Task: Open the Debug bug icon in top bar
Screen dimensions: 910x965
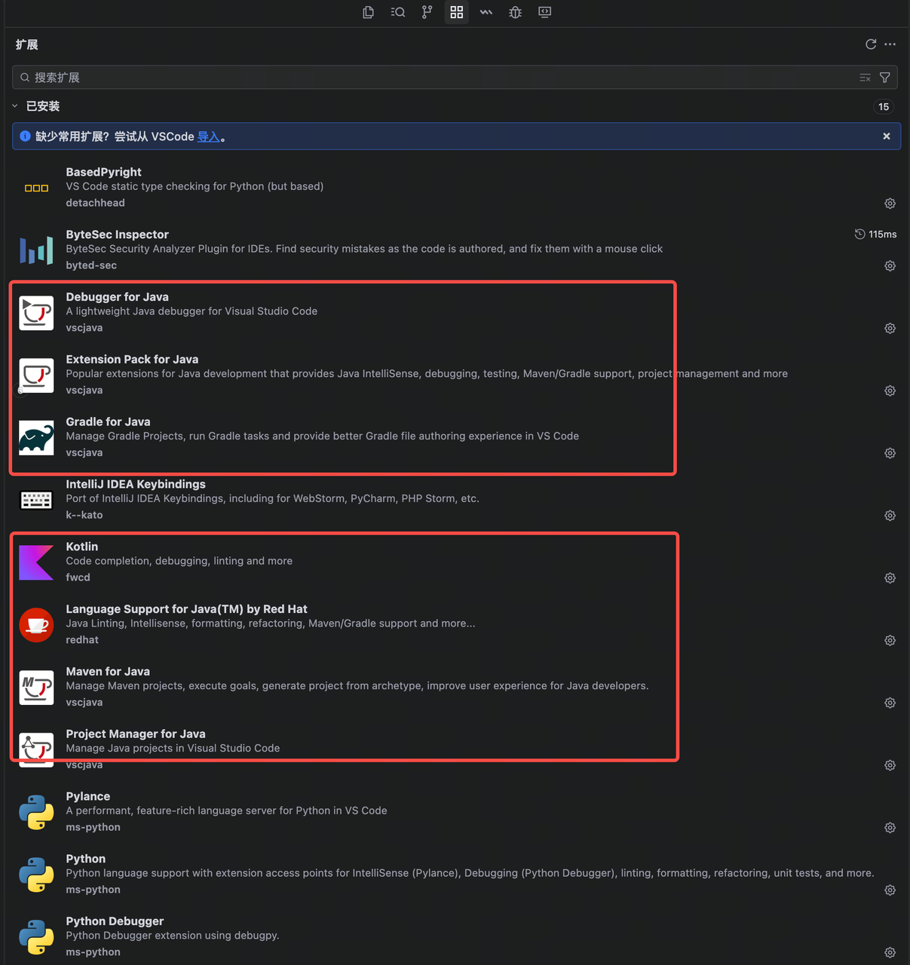Action: point(515,12)
